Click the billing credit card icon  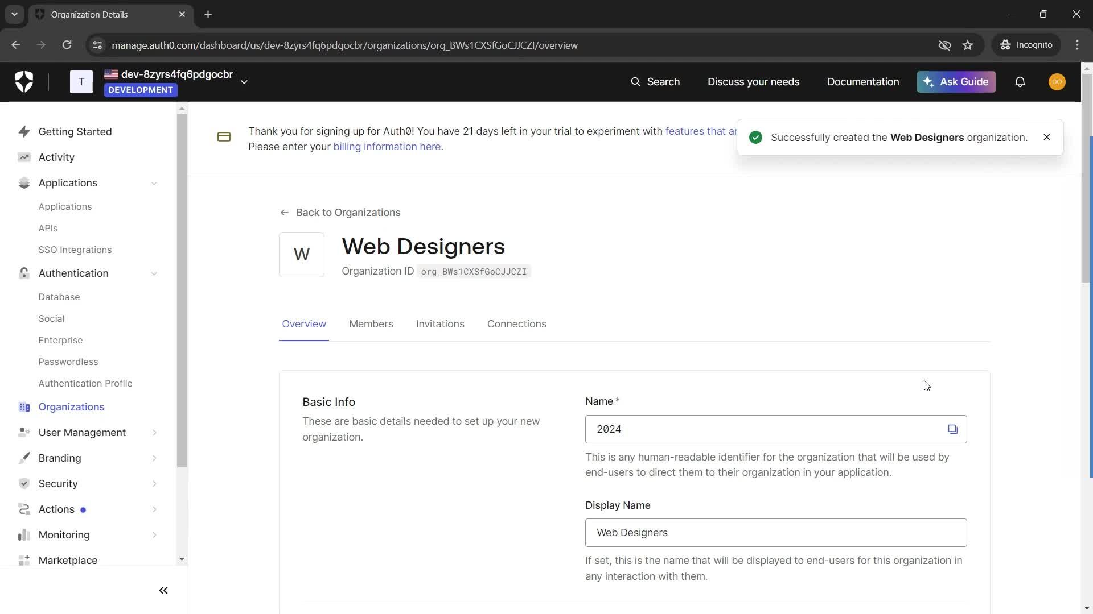coord(224,137)
